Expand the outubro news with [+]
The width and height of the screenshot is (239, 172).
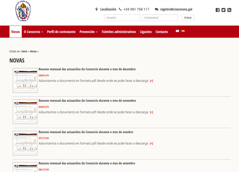151,144
